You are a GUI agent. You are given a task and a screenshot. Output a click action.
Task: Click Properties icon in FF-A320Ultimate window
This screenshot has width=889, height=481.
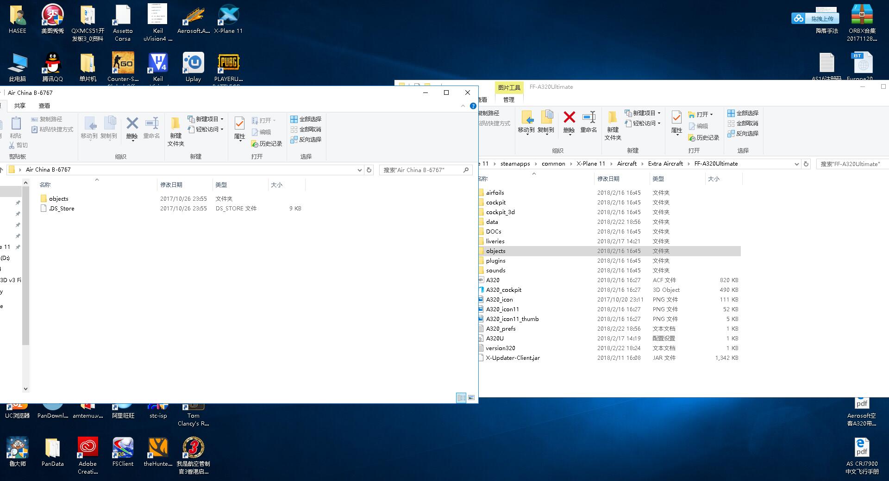(x=676, y=117)
